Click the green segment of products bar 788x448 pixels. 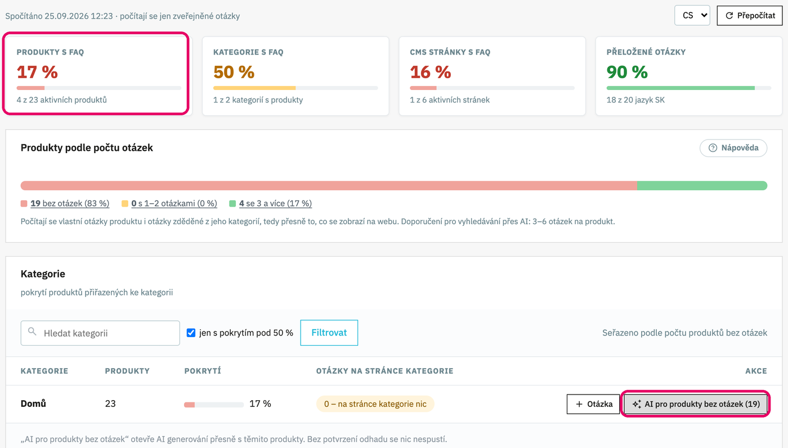pos(702,186)
